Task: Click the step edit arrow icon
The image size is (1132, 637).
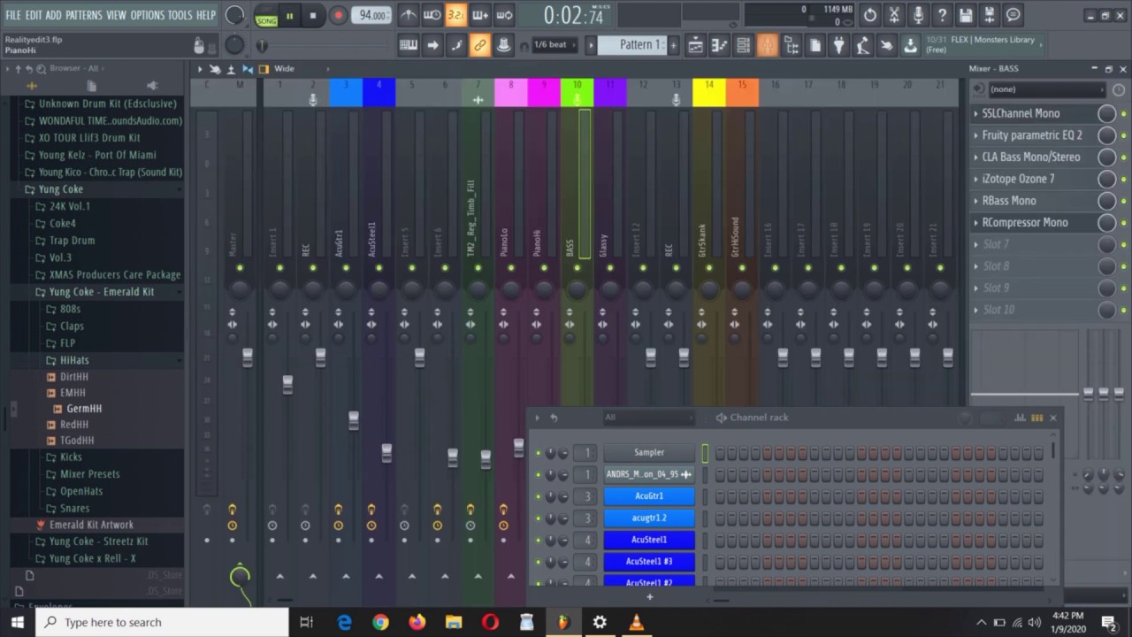Action: (432, 45)
